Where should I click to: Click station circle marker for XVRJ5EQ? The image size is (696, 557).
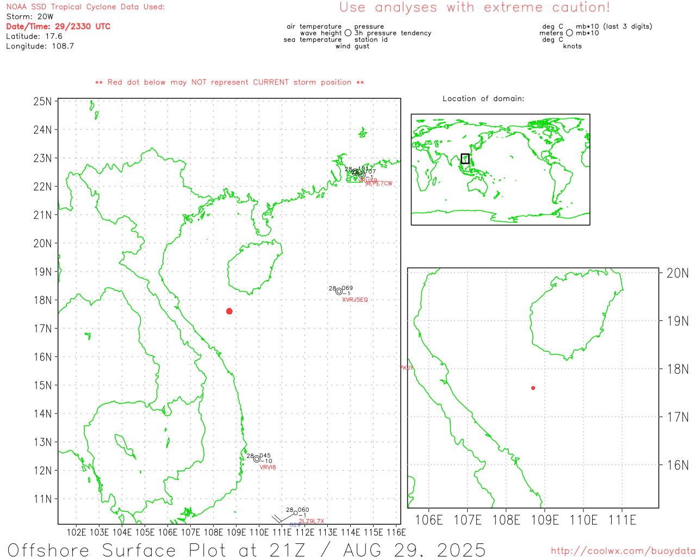pos(339,292)
